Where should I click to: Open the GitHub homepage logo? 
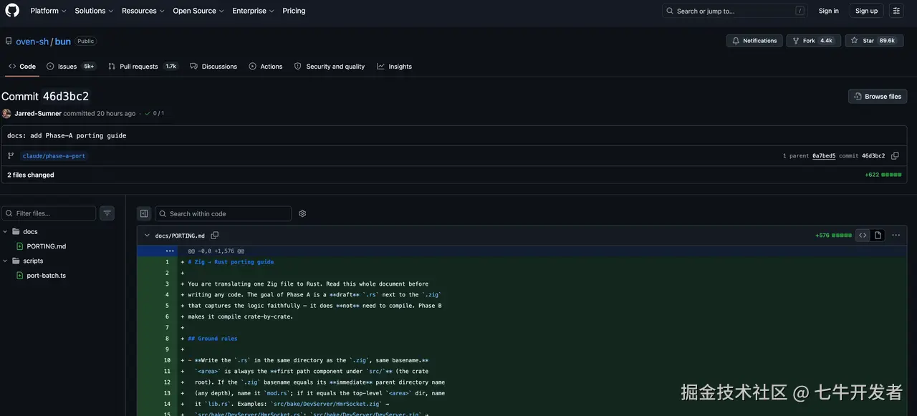pos(12,11)
